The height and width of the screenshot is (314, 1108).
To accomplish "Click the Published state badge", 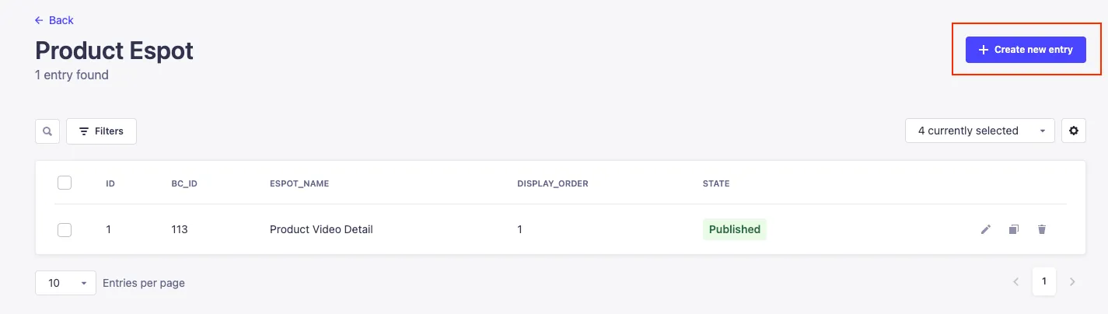I will 734,229.
